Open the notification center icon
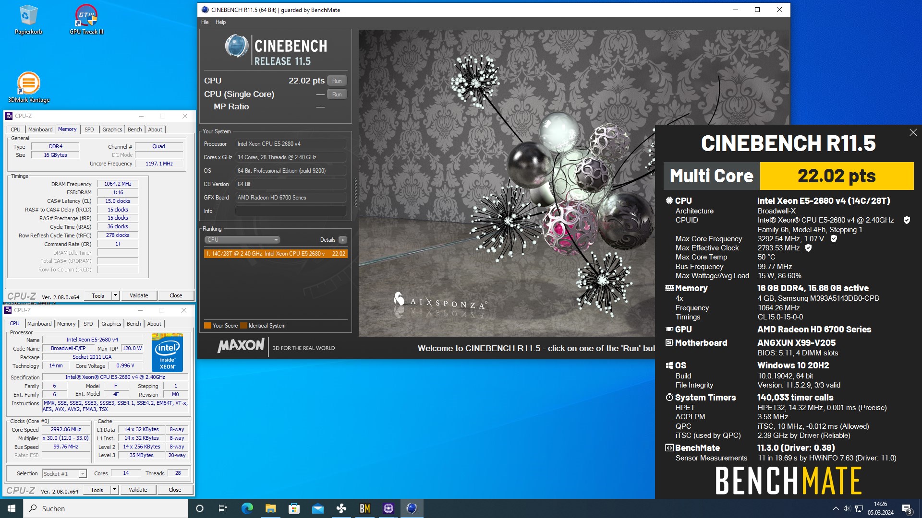Screen dimensions: 922x518 (907, 508)
